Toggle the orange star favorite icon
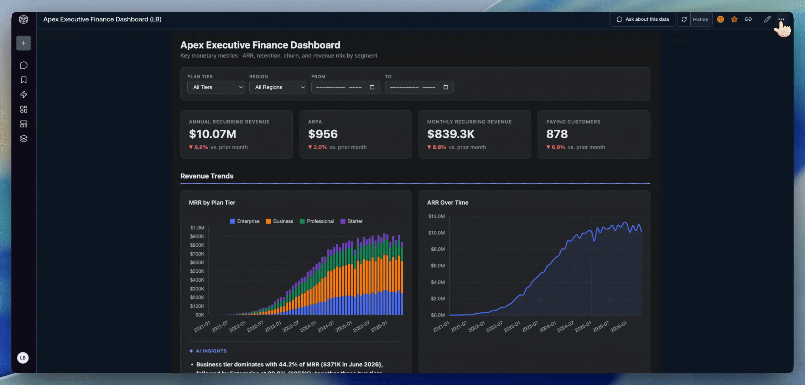 (x=734, y=19)
